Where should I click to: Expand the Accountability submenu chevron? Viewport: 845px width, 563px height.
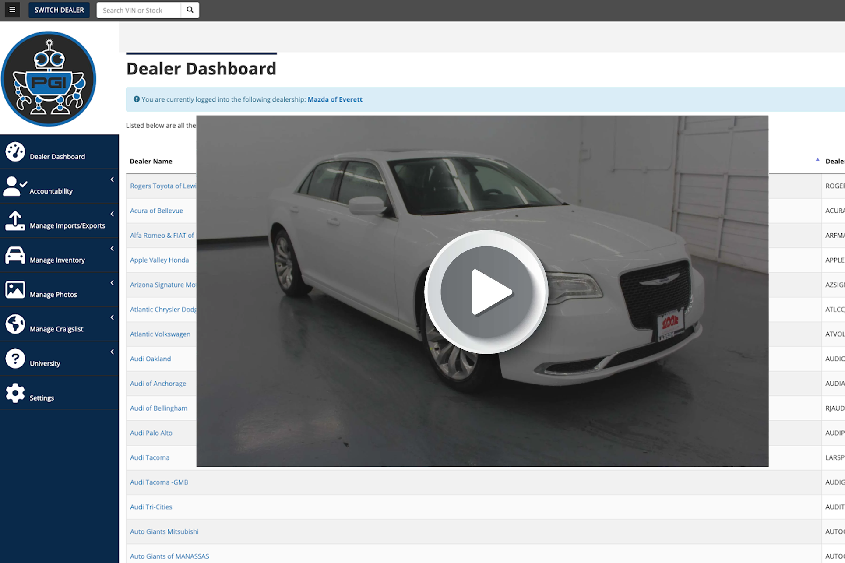pos(112,179)
